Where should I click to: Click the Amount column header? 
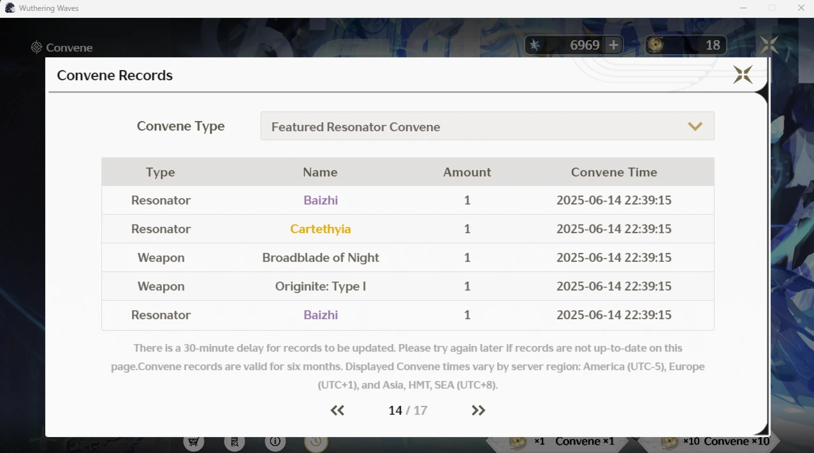click(x=467, y=172)
